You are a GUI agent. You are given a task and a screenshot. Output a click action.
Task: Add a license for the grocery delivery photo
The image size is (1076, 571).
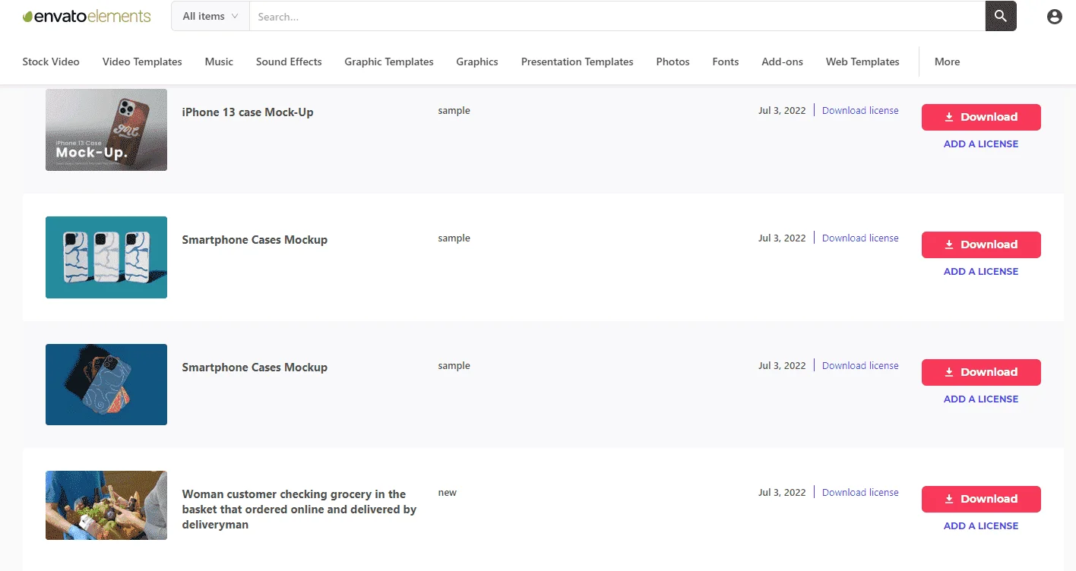tap(981, 525)
